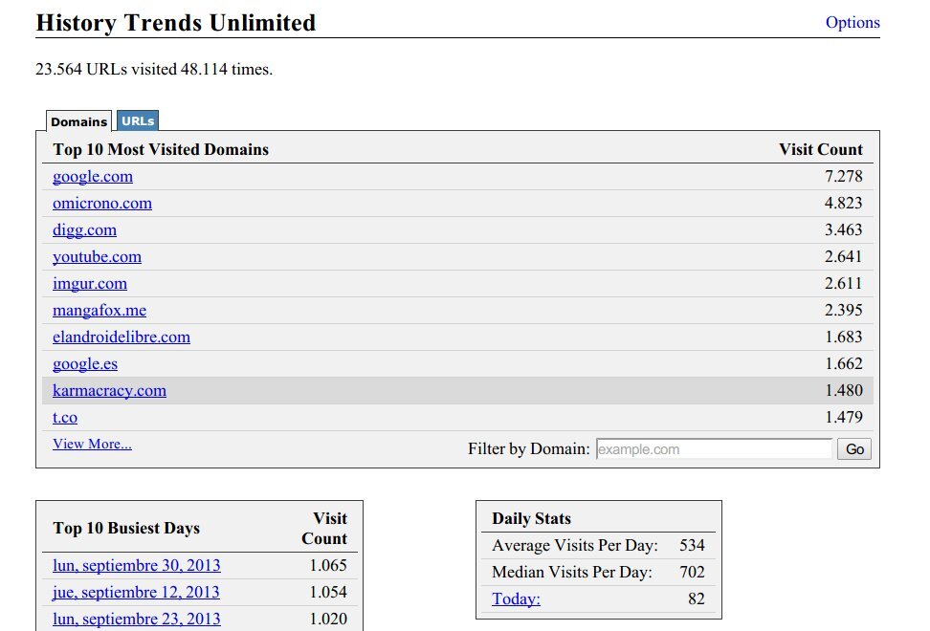This screenshot has height=631, width=930.
Task: View mangafox.me visit details
Action: [x=99, y=310]
